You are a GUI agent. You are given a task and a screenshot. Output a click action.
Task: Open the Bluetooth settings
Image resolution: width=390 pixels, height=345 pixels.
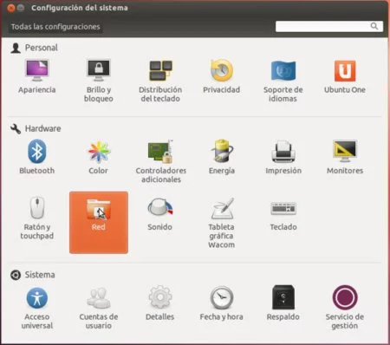click(37, 157)
